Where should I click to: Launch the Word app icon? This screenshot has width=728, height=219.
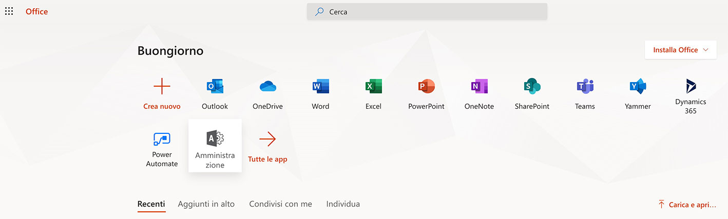coord(320,86)
